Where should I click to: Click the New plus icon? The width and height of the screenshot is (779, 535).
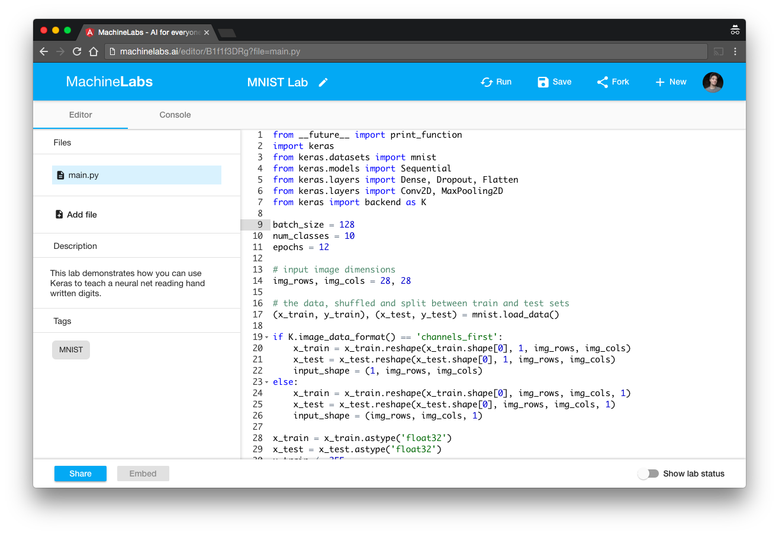pyautogui.click(x=660, y=82)
